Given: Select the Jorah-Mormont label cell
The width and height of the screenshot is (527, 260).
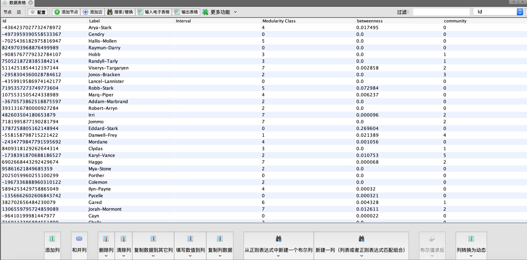Looking at the screenshot, I should pos(105,209).
